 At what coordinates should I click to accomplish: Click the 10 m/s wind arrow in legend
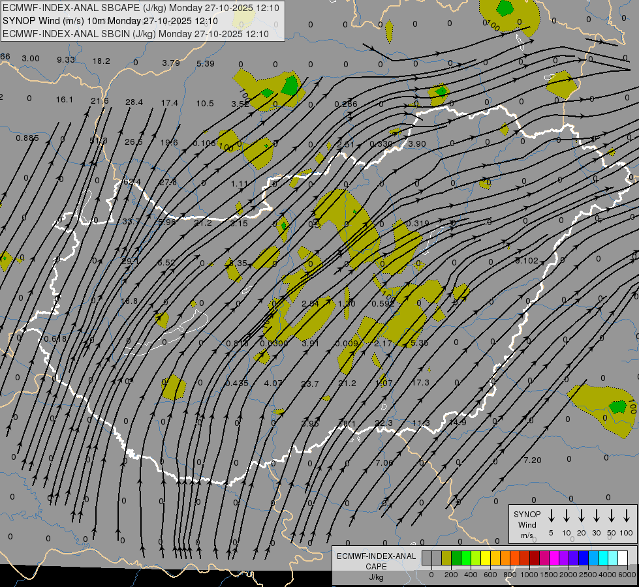coord(567,516)
